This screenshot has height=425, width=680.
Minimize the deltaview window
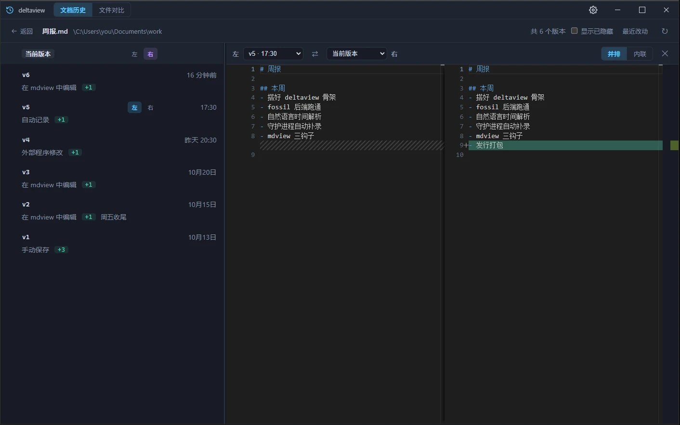(x=618, y=10)
